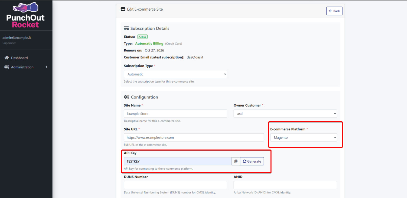407x198 pixels.
Task: Click the gears icon beside Configuration
Action: (x=126, y=97)
